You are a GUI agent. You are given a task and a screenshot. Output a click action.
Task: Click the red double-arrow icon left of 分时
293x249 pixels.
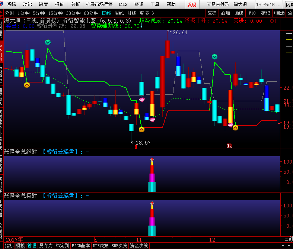coord(1,14)
